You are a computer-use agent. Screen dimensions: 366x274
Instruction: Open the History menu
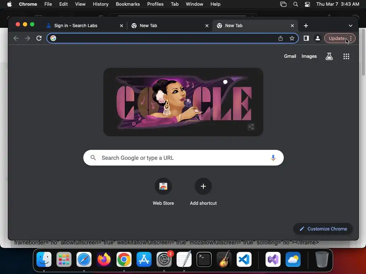coord(100,4)
